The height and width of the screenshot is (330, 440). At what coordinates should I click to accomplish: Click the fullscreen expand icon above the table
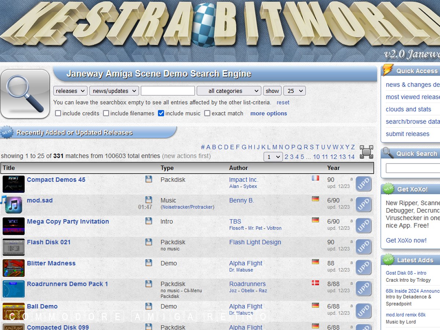tap(366, 152)
